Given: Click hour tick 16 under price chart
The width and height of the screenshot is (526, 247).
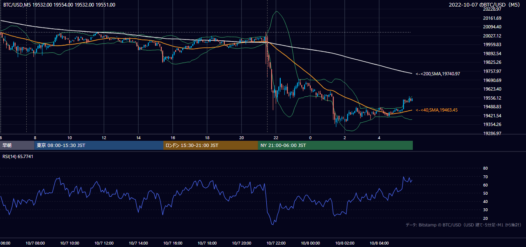Looking at the screenshot, I should [x=173, y=138].
